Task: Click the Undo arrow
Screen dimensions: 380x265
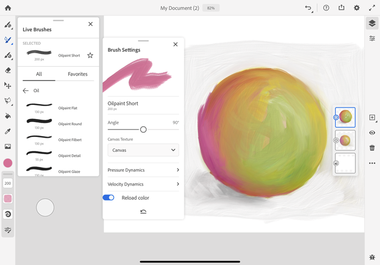Action: click(308, 8)
